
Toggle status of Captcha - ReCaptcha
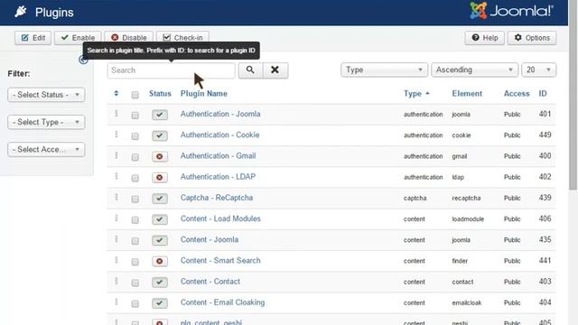click(160, 199)
